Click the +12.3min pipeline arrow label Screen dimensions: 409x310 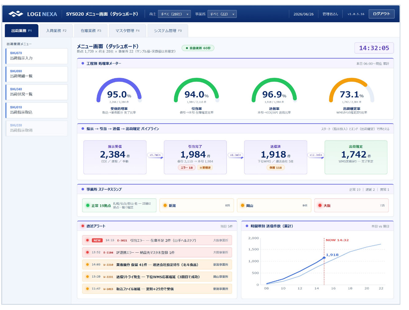316,155
